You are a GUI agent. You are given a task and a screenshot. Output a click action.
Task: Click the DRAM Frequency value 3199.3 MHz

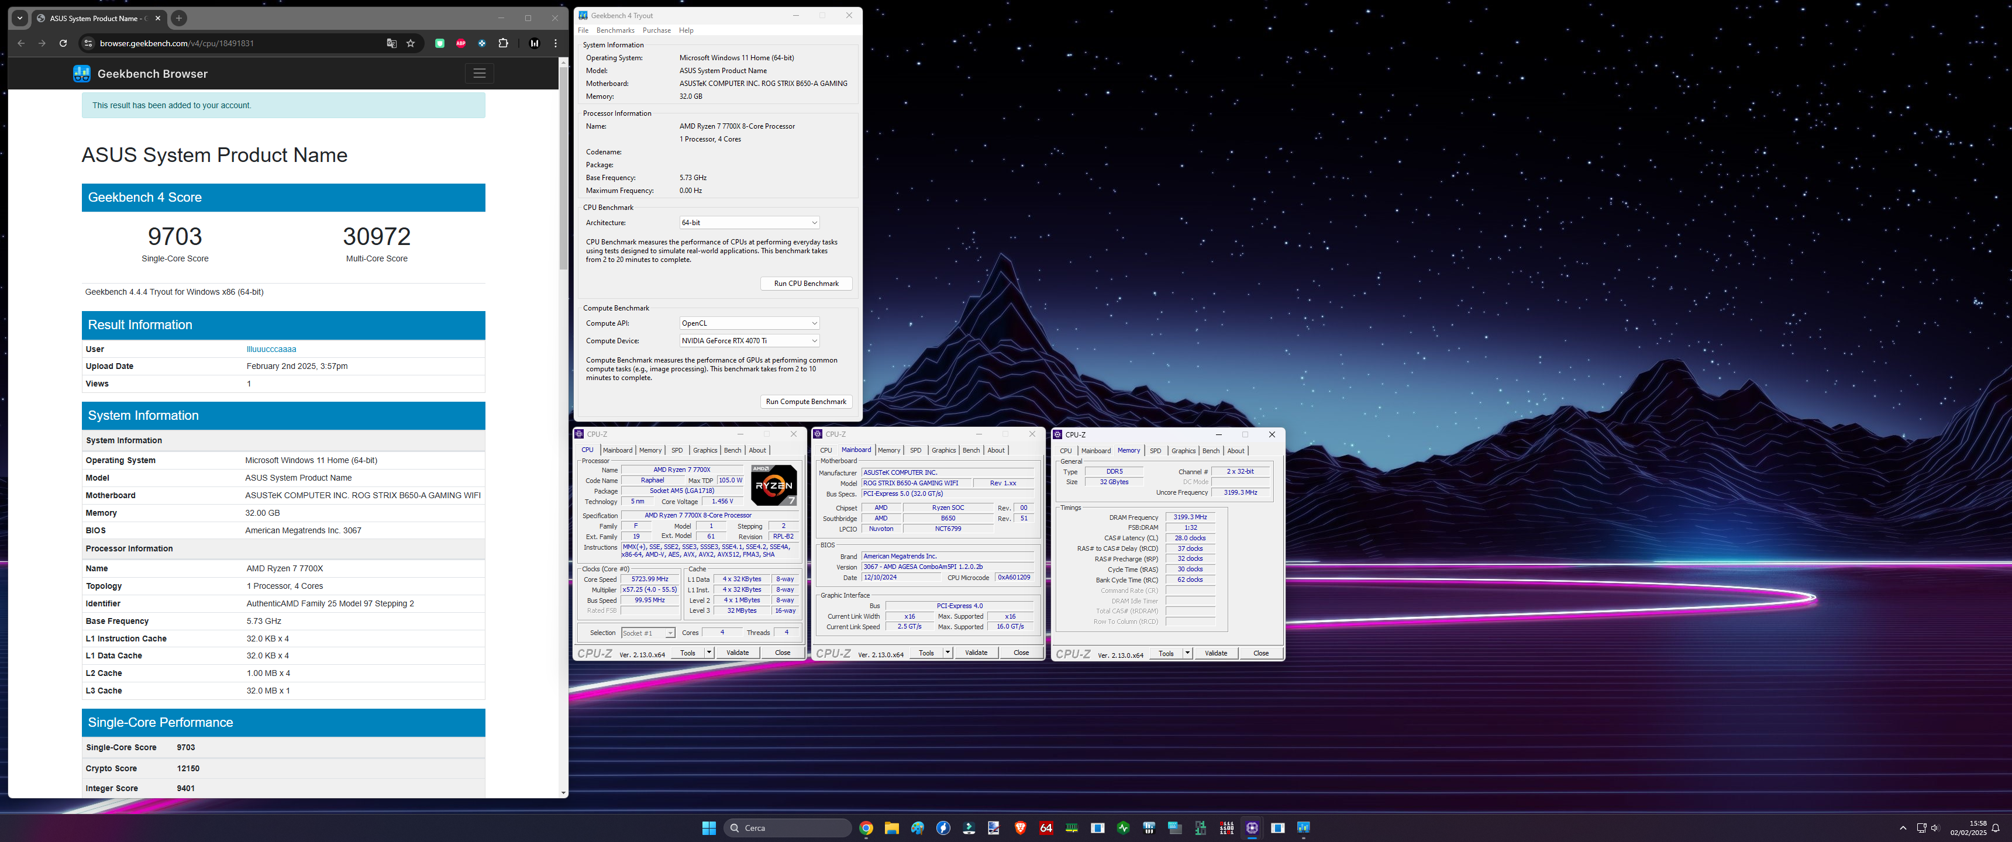click(1190, 517)
